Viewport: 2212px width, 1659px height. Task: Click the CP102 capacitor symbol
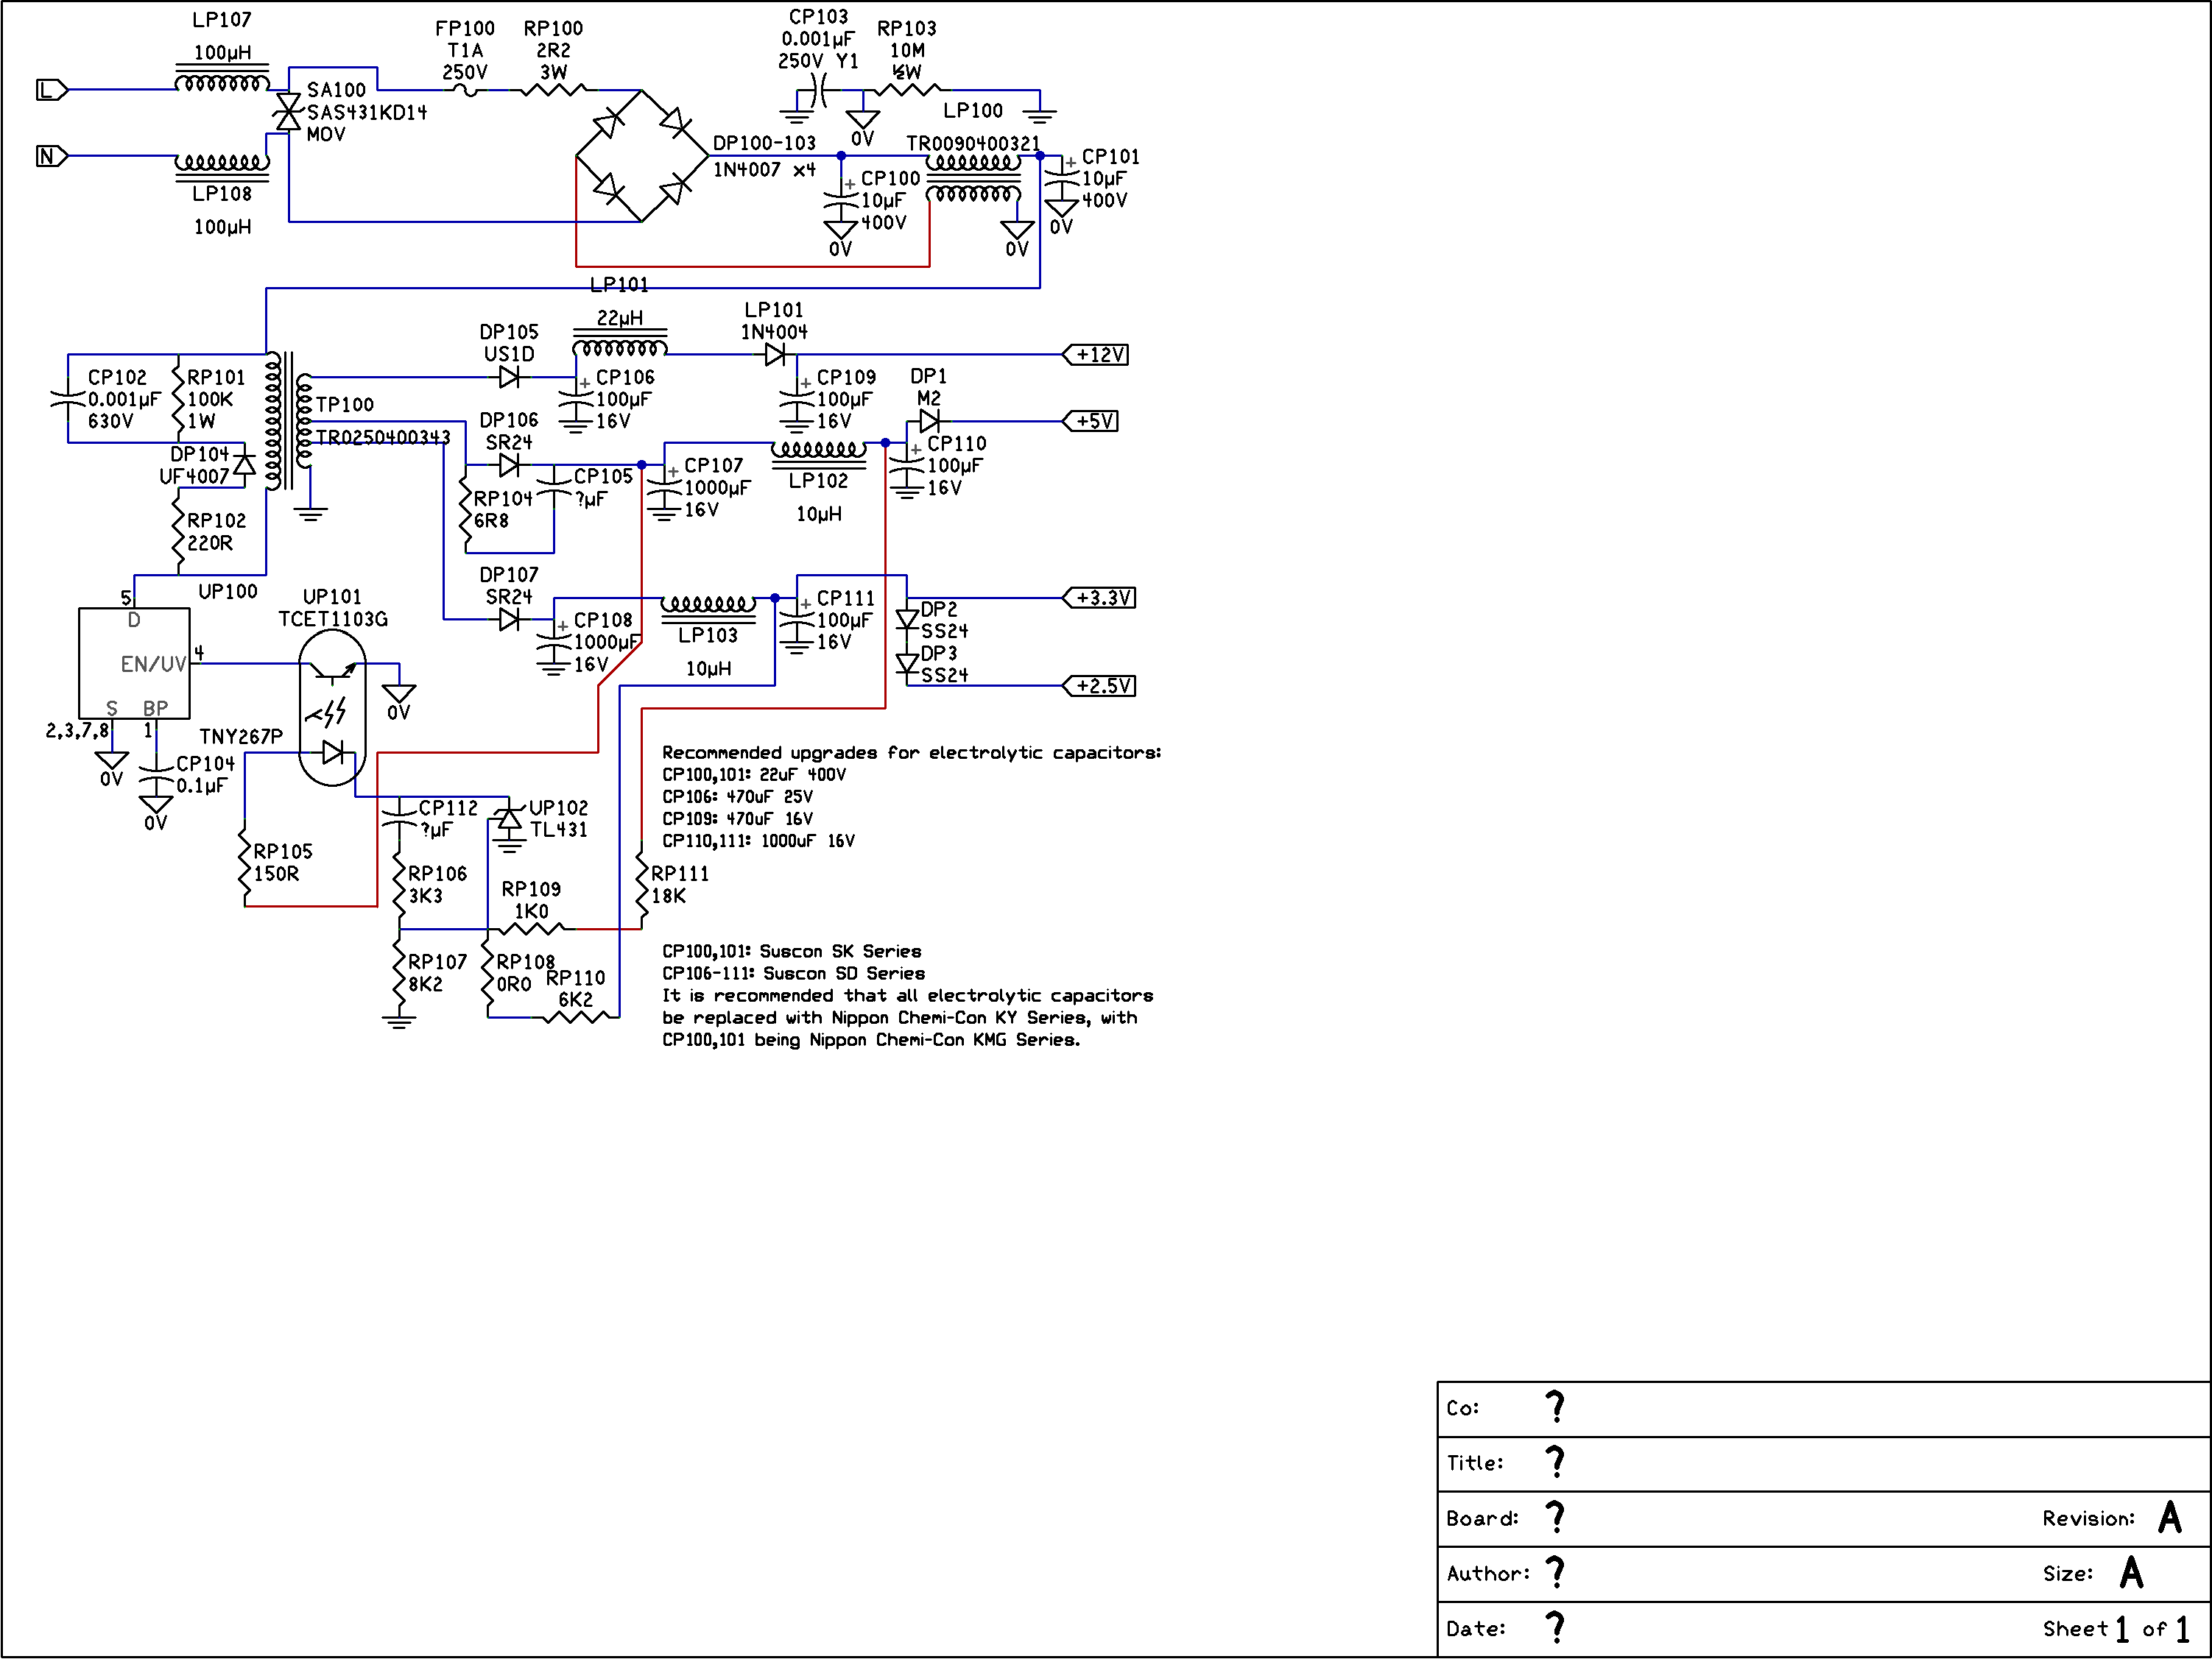point(68,399)
